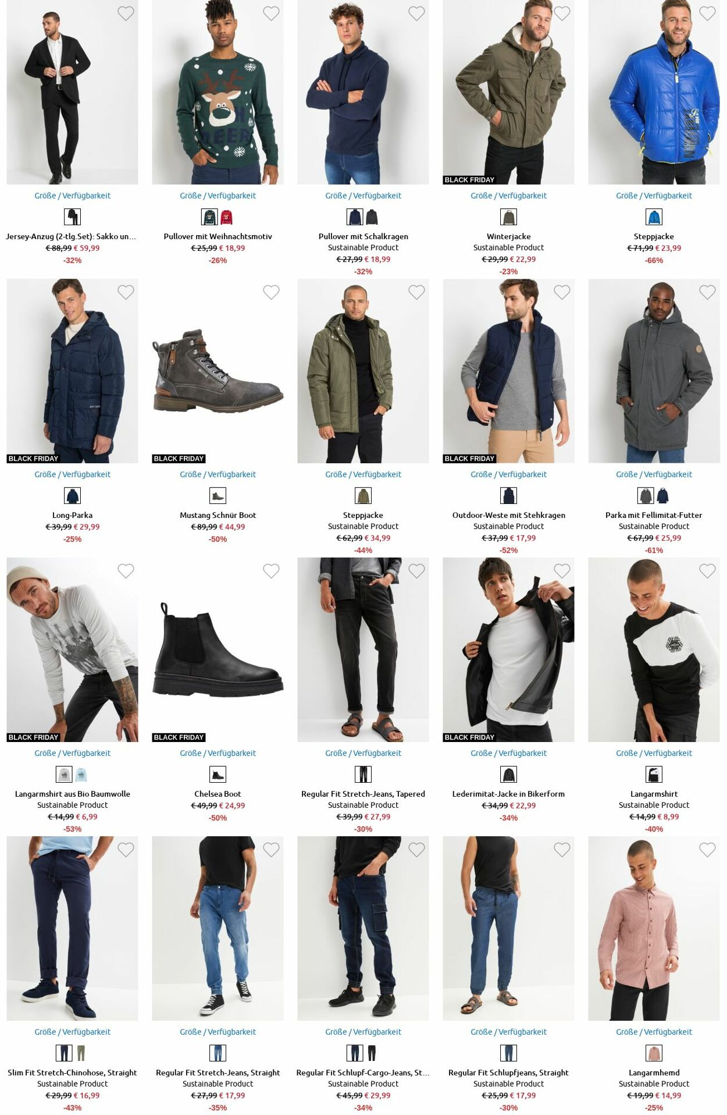Click heart icon on blue Steppjacke
Image resolution: width=727 pixels, height=1115 pixels.
[707, 13]
